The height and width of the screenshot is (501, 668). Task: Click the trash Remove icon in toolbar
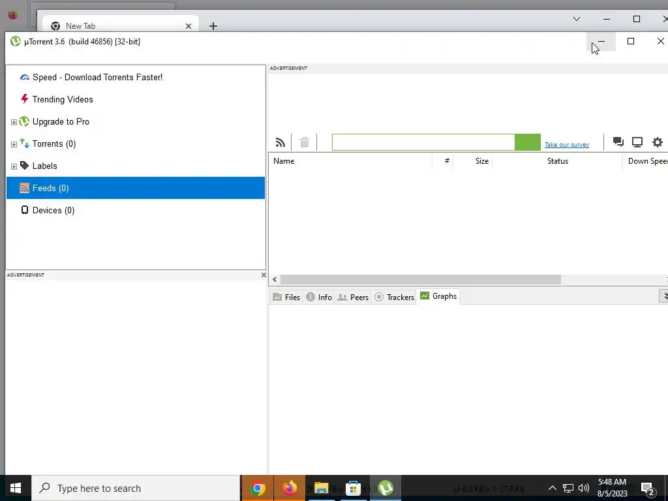pos(304,142)
